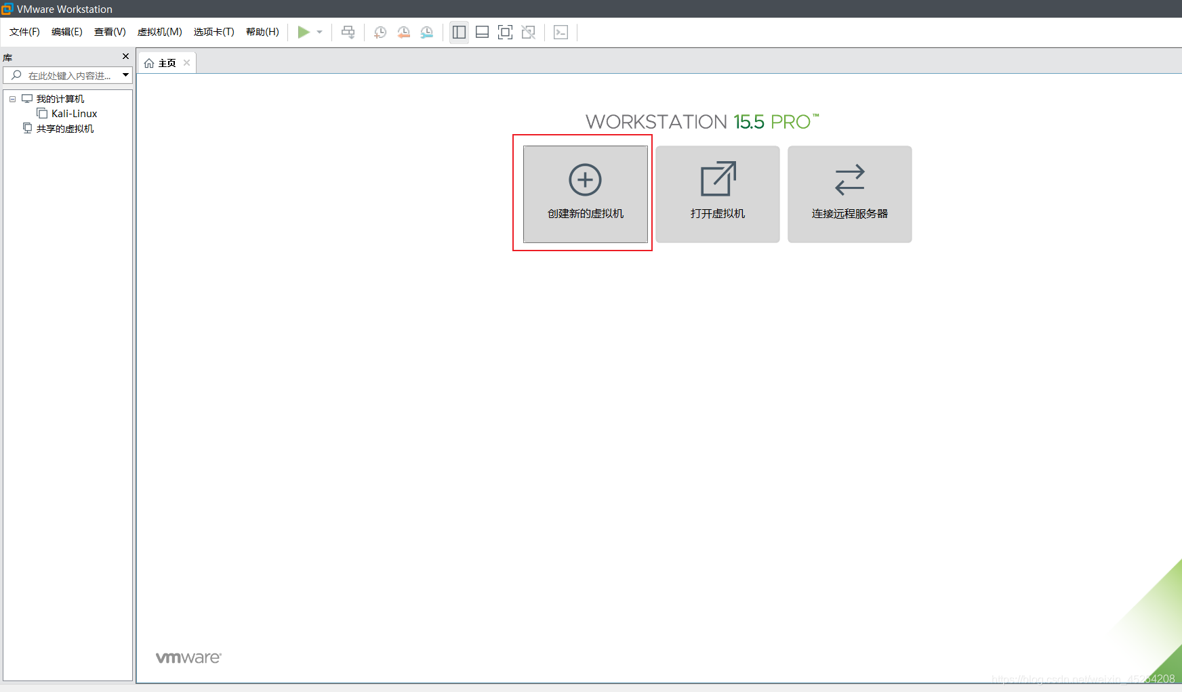Open the 编辑(E) menu
Screen dimensions: 1182x692
(x=67, y=32)
